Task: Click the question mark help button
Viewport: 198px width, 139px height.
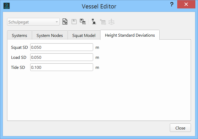Action: pos(172,4)
